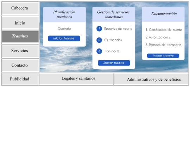This screenshot has height=142, width=190.
Task: Click the Planificación previsora card header
Action: [x=64, y=15]
